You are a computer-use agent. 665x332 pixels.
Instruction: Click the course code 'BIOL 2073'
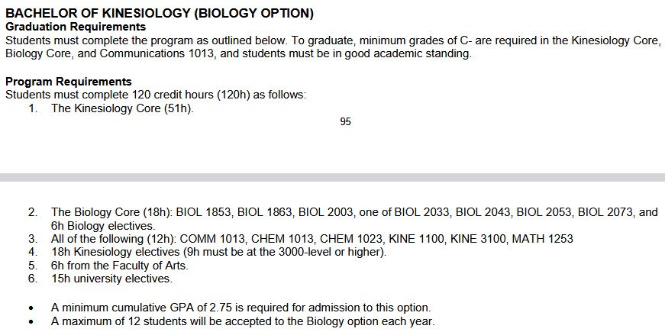tap(605, 212)
